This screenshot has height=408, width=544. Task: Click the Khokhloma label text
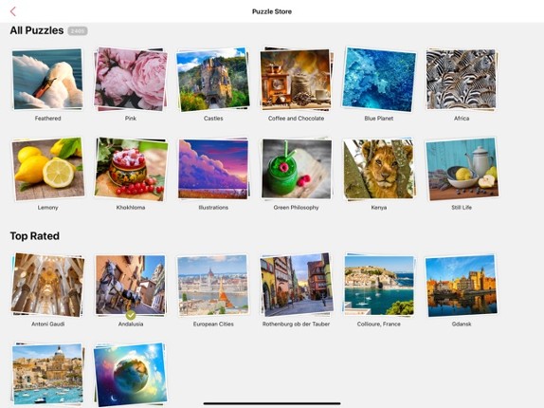click(x=131, y=208)
